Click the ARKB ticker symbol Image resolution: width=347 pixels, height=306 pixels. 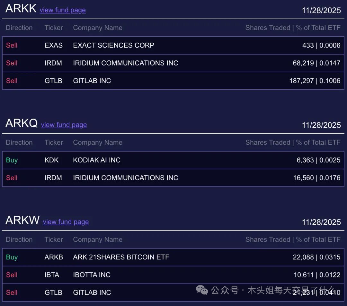click(54, 257)
